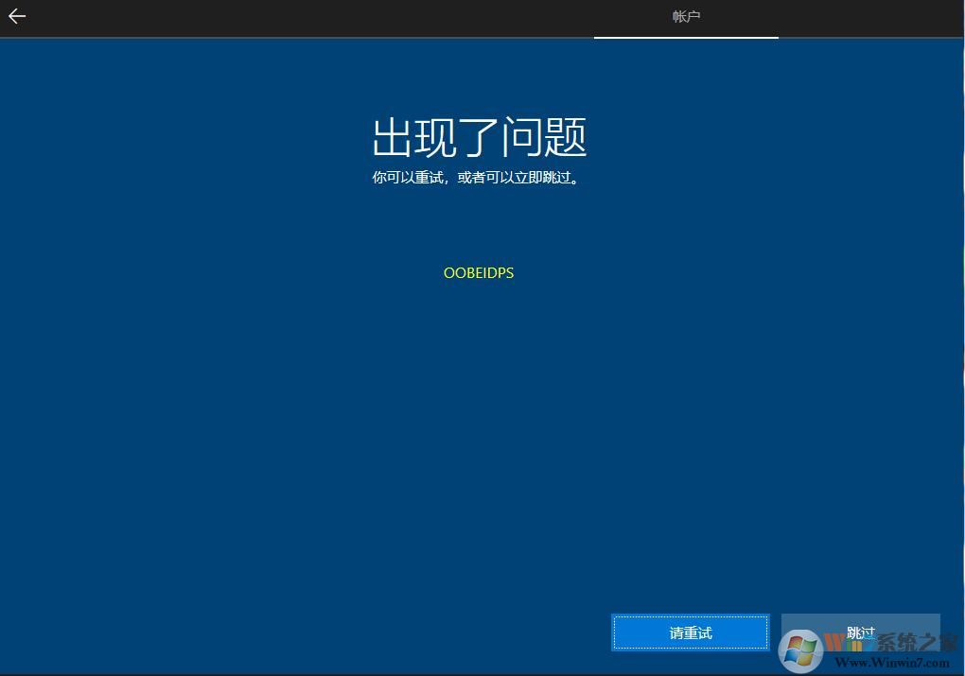Screen dimensions: 965x676
Task: Click the 请重试 retry button
Action: [691, 633]
